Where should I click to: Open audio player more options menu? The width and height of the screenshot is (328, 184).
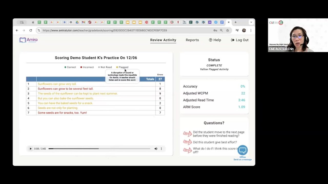[161, 149]
